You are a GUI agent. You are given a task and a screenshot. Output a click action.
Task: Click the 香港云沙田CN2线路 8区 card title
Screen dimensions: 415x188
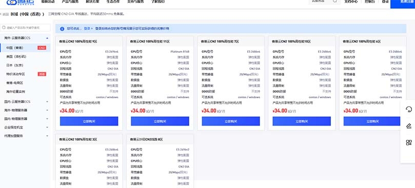pyautogui.click(x=147, y=139)
